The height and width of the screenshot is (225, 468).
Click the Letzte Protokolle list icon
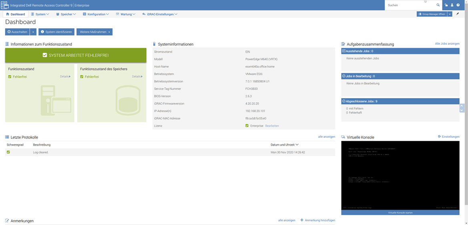7,137
